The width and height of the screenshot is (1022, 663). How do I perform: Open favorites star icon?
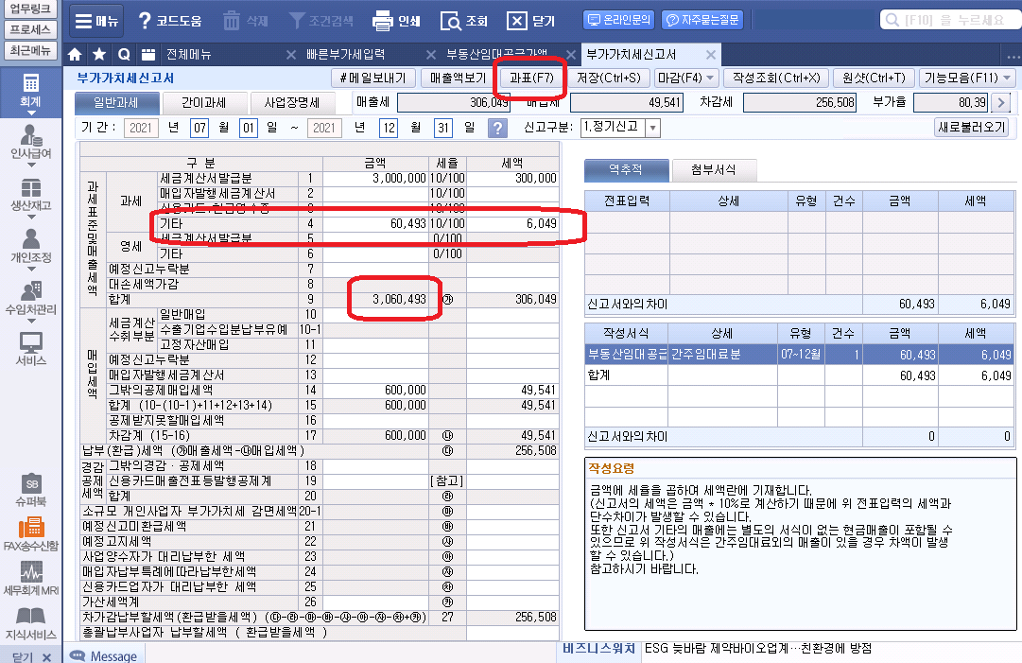pos(99,55)
